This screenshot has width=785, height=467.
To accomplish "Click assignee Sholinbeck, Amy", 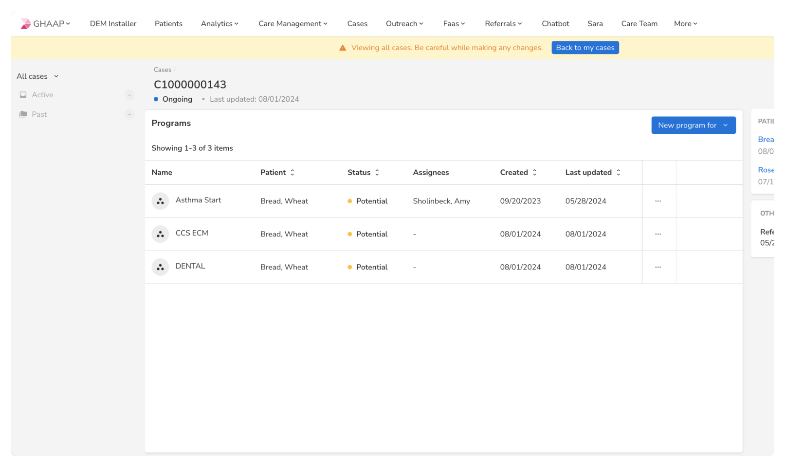I will coord(441,201).
